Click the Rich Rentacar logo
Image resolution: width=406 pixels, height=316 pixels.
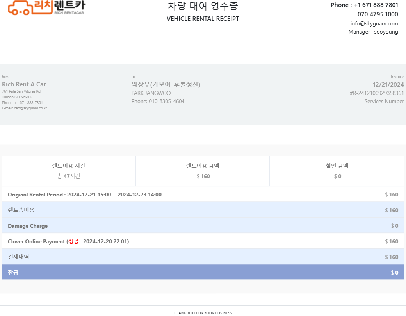46,8
